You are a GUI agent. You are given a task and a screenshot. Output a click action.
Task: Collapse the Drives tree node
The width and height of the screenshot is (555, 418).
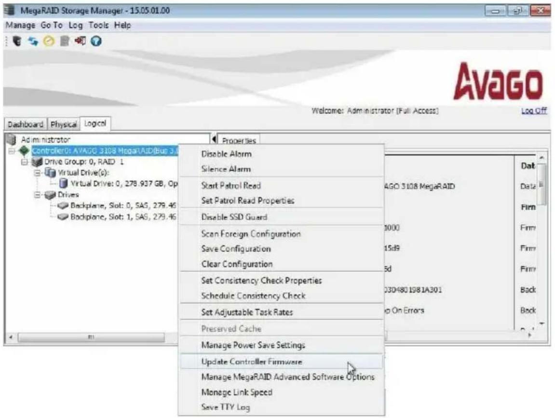37,195
